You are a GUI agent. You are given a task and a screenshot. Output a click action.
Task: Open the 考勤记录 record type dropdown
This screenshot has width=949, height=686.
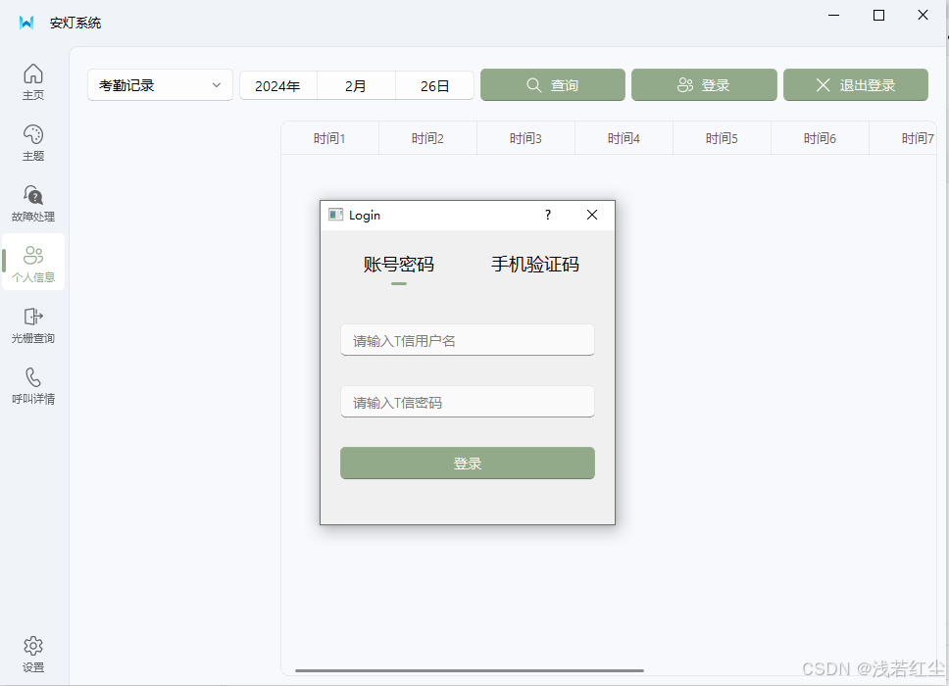point(159,85)
